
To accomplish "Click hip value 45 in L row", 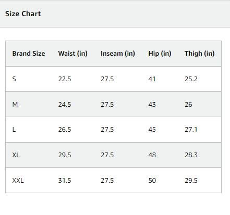I will [152, 130].
